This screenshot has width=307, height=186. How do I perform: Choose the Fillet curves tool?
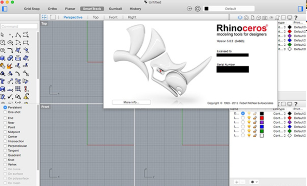[x=10, y=50]
